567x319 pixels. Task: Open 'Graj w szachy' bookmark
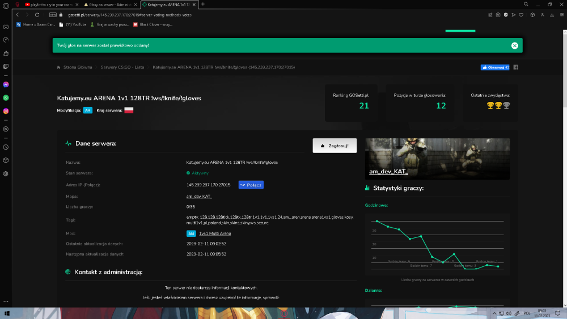tap(109, 24)
